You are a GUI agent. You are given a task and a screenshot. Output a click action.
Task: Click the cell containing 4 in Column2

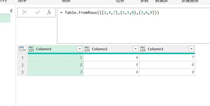coord(111,58)
